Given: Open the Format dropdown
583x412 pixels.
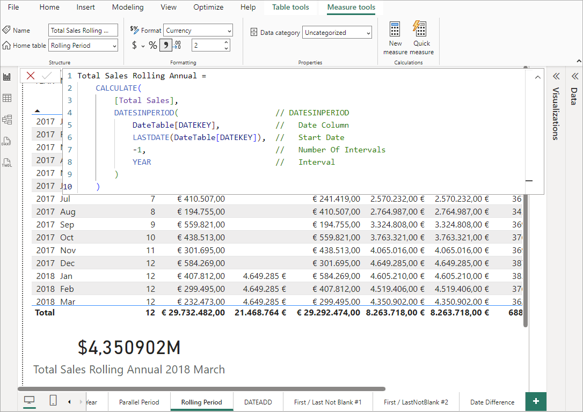Looking at the screenshot, I should (198, 31).
